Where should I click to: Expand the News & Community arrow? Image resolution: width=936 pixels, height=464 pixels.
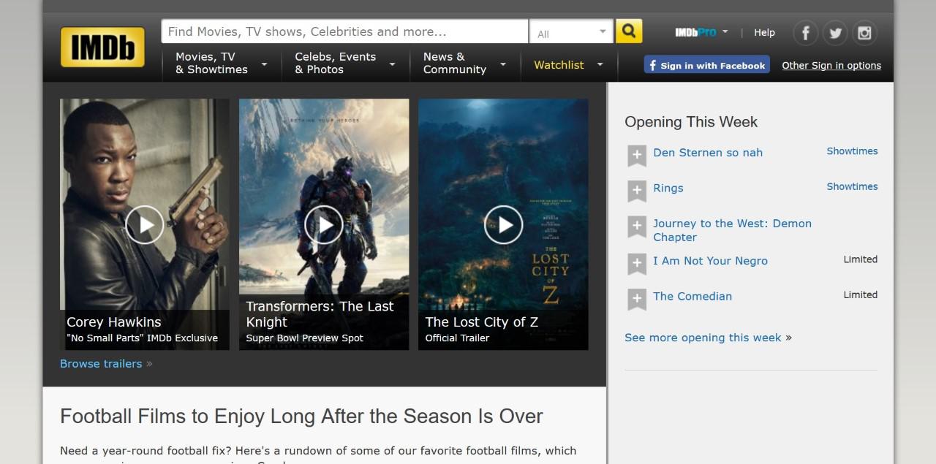click(503, 64)
